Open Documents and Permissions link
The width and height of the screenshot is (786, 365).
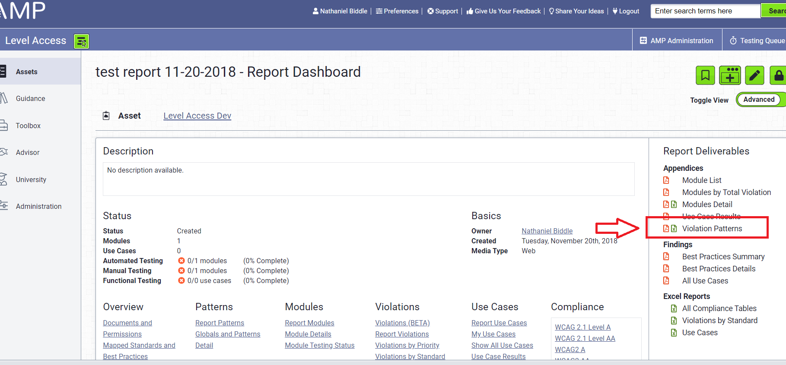(127, 328)
